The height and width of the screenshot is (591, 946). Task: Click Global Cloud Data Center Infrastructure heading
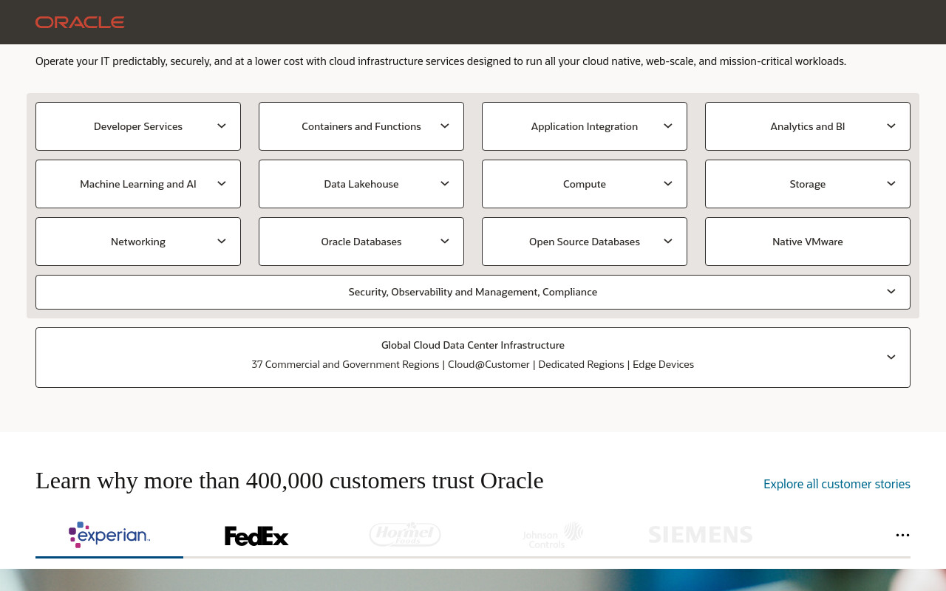[x=473, y=345]
